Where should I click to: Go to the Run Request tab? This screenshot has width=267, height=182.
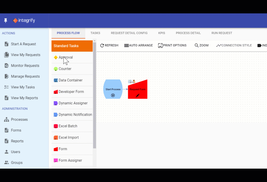pos(222,33)
